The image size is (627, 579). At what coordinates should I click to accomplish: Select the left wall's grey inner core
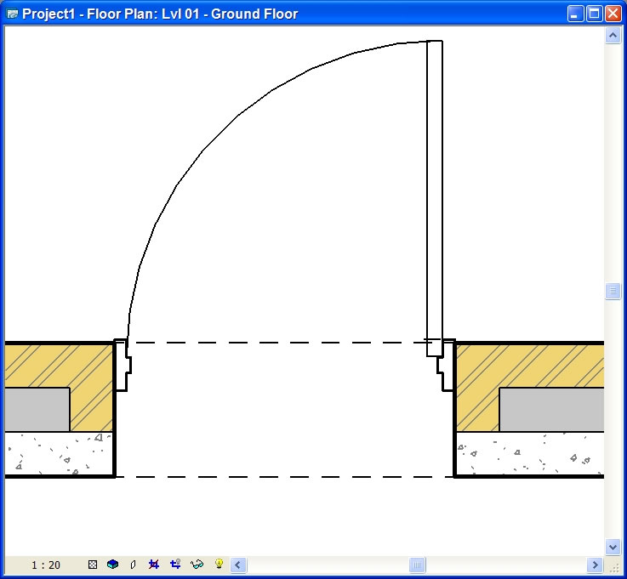(37, 410)
